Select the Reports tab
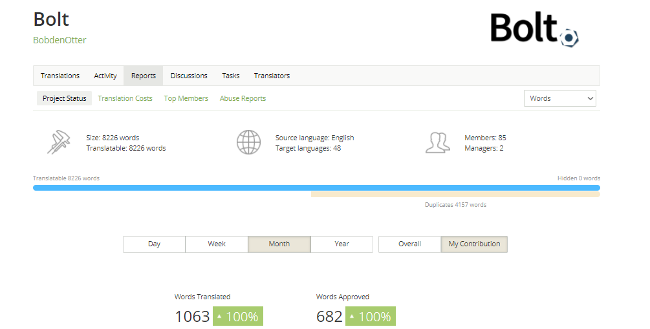 coord(144,76)
